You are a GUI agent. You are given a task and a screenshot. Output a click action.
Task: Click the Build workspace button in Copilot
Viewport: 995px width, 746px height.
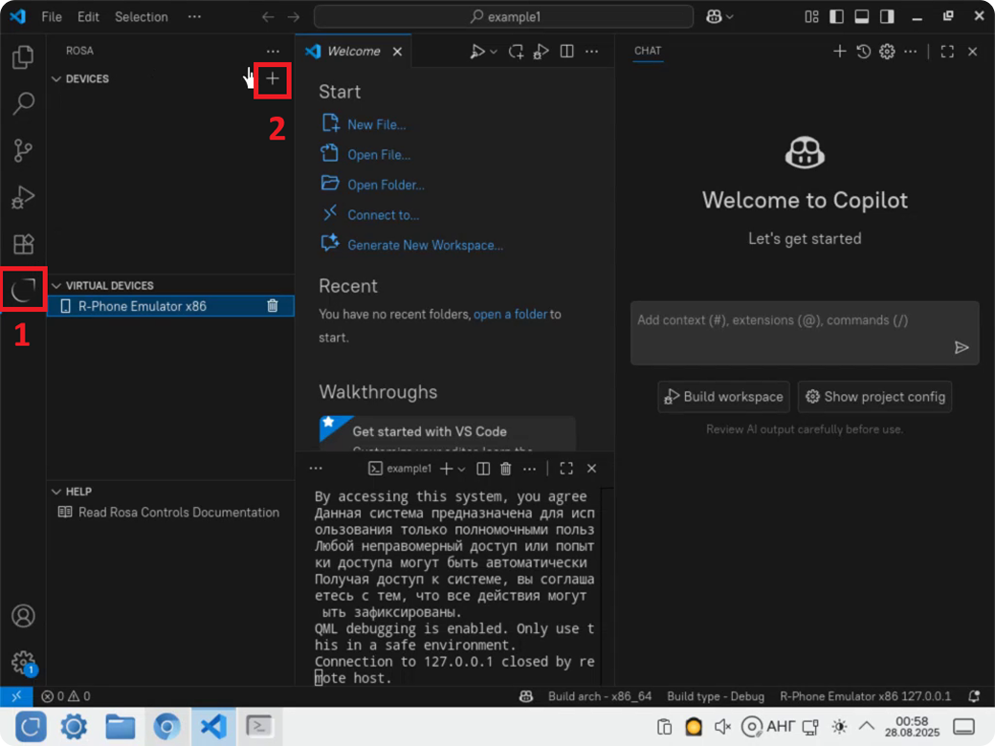(723, 396)
